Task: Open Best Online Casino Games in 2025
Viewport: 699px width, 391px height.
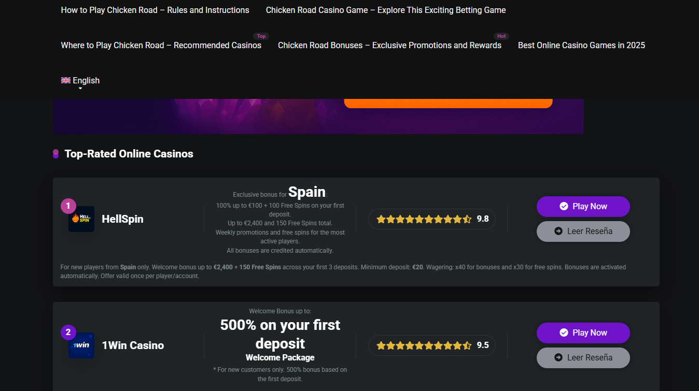Action: (x=581, y=45)
